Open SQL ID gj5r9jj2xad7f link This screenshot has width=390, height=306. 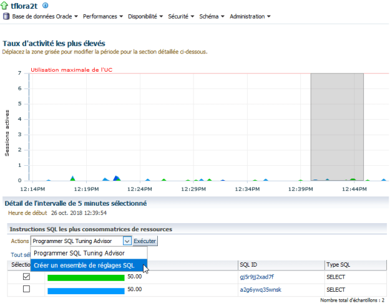coord(256,277)
